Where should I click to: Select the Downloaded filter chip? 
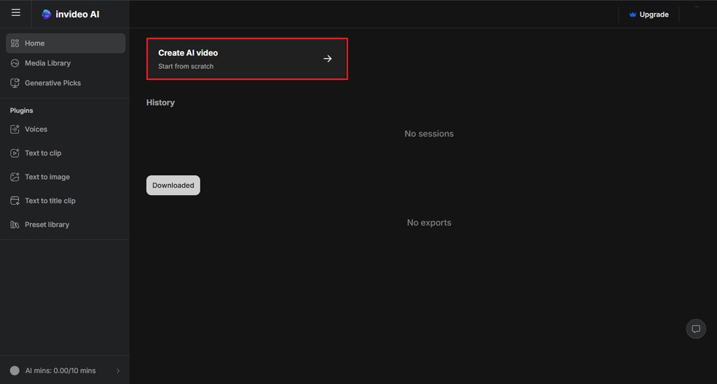173,185
